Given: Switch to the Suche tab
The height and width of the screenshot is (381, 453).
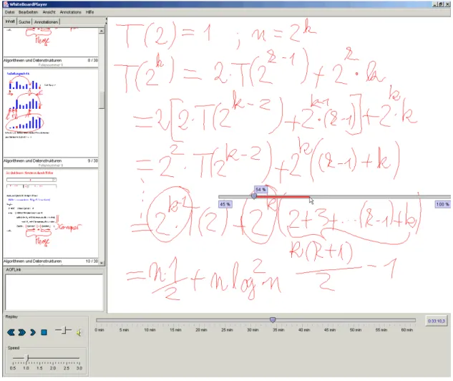Looking at the screenshot, I should point(24,22).
